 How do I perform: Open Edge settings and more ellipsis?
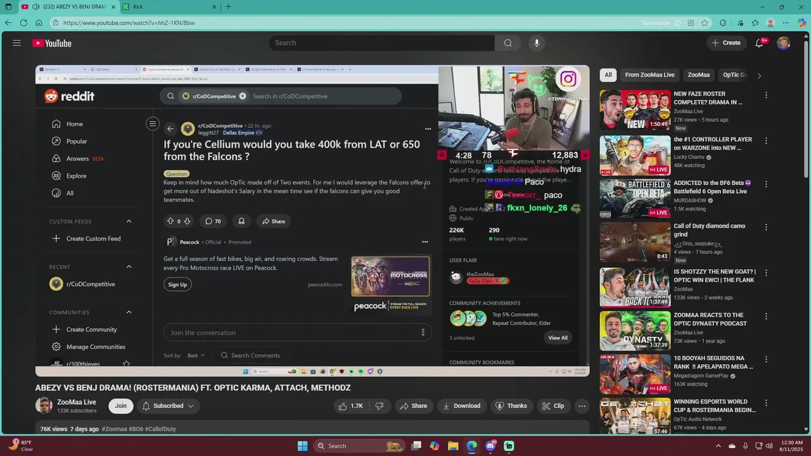786,23
